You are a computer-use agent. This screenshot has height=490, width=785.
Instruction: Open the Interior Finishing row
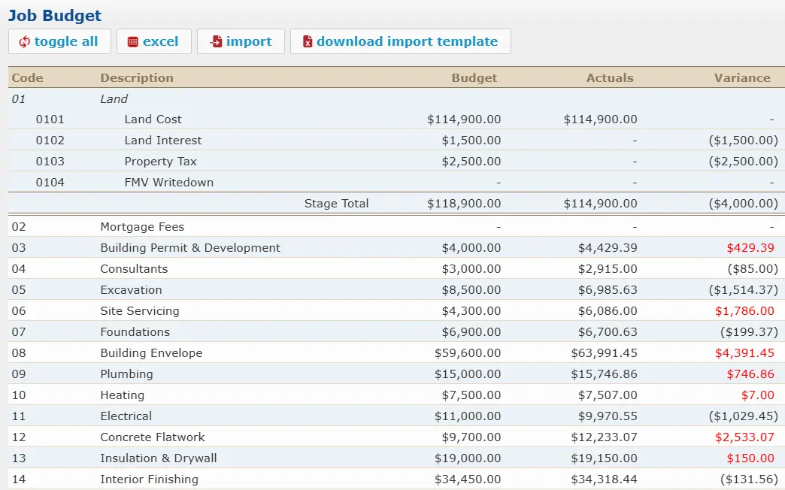pyautogui.click(x=396, y=479)
